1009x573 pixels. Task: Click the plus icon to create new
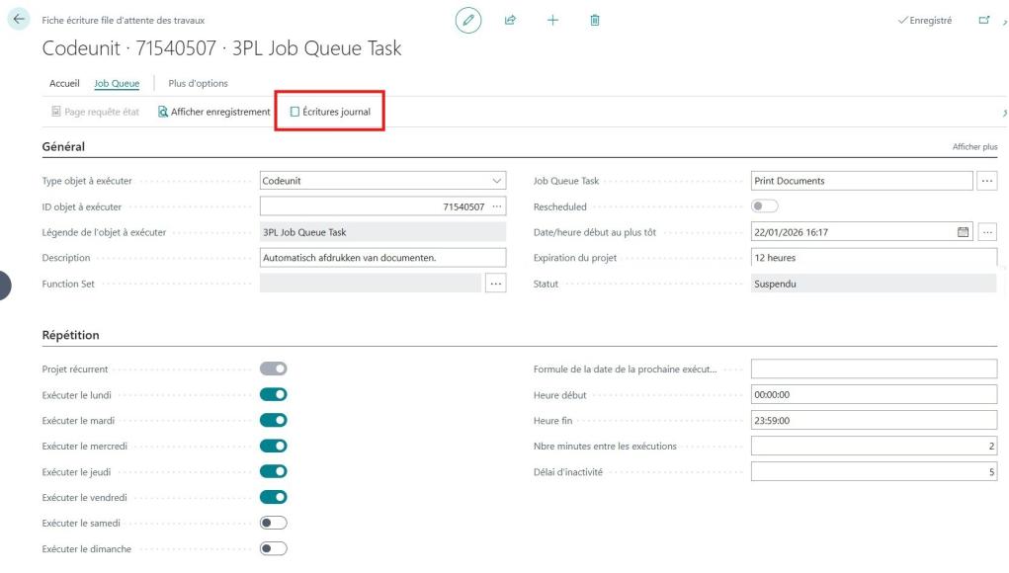(x=552, y=21)
